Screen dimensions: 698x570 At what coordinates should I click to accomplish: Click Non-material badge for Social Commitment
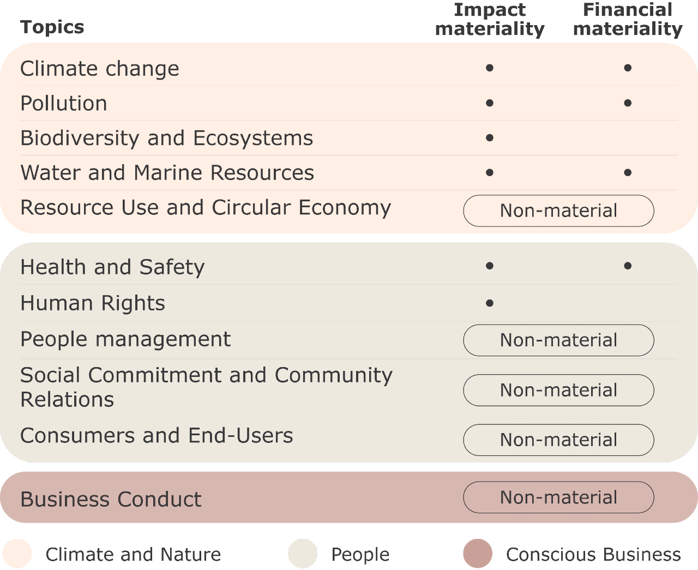tap(558, 390)
